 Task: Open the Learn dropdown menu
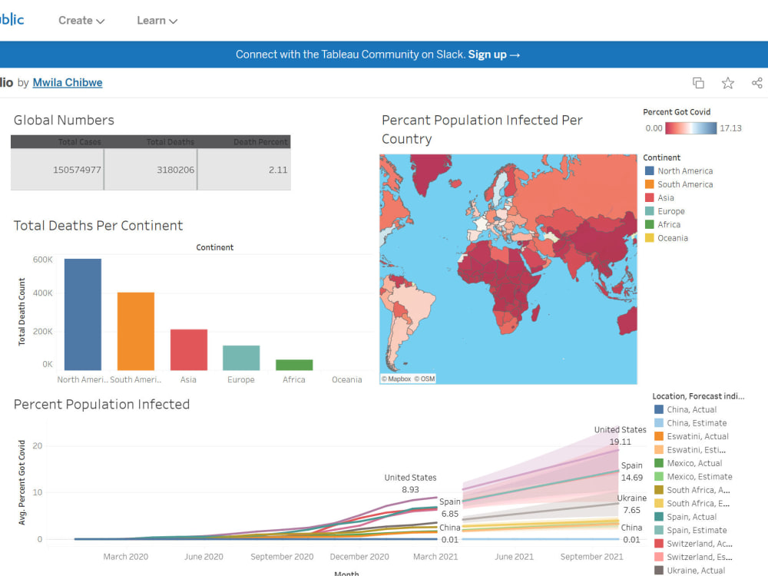(157, 21)
